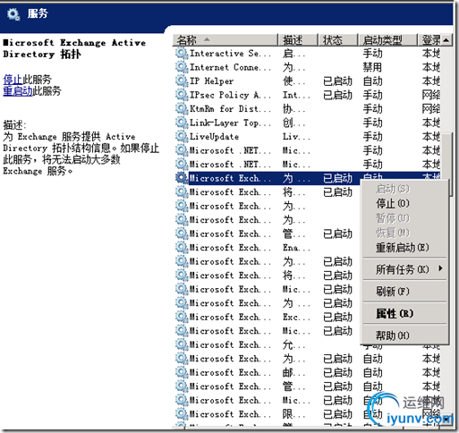Image resolution: width=459 pixels, height=433 pixels.
Task: Click 手动 startup type in the LiveUpdate row
Action: [372, 136]
